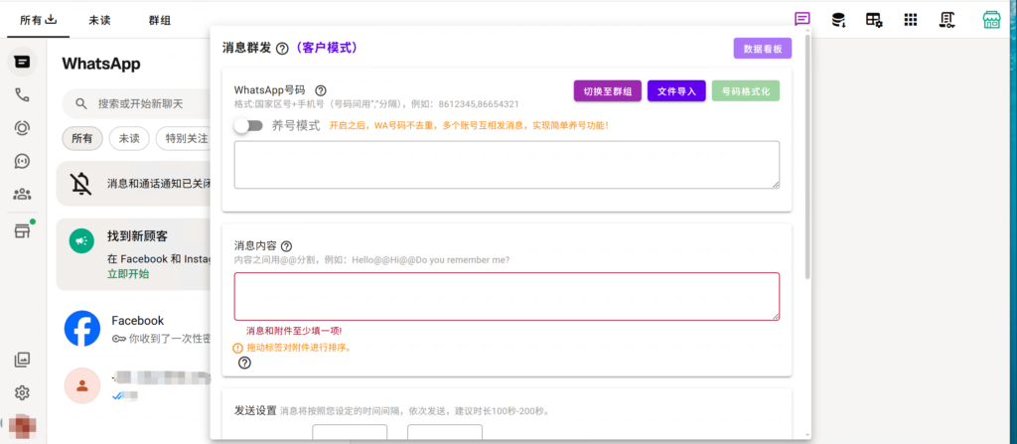Click the (客户模式) label

click(325, 48)
